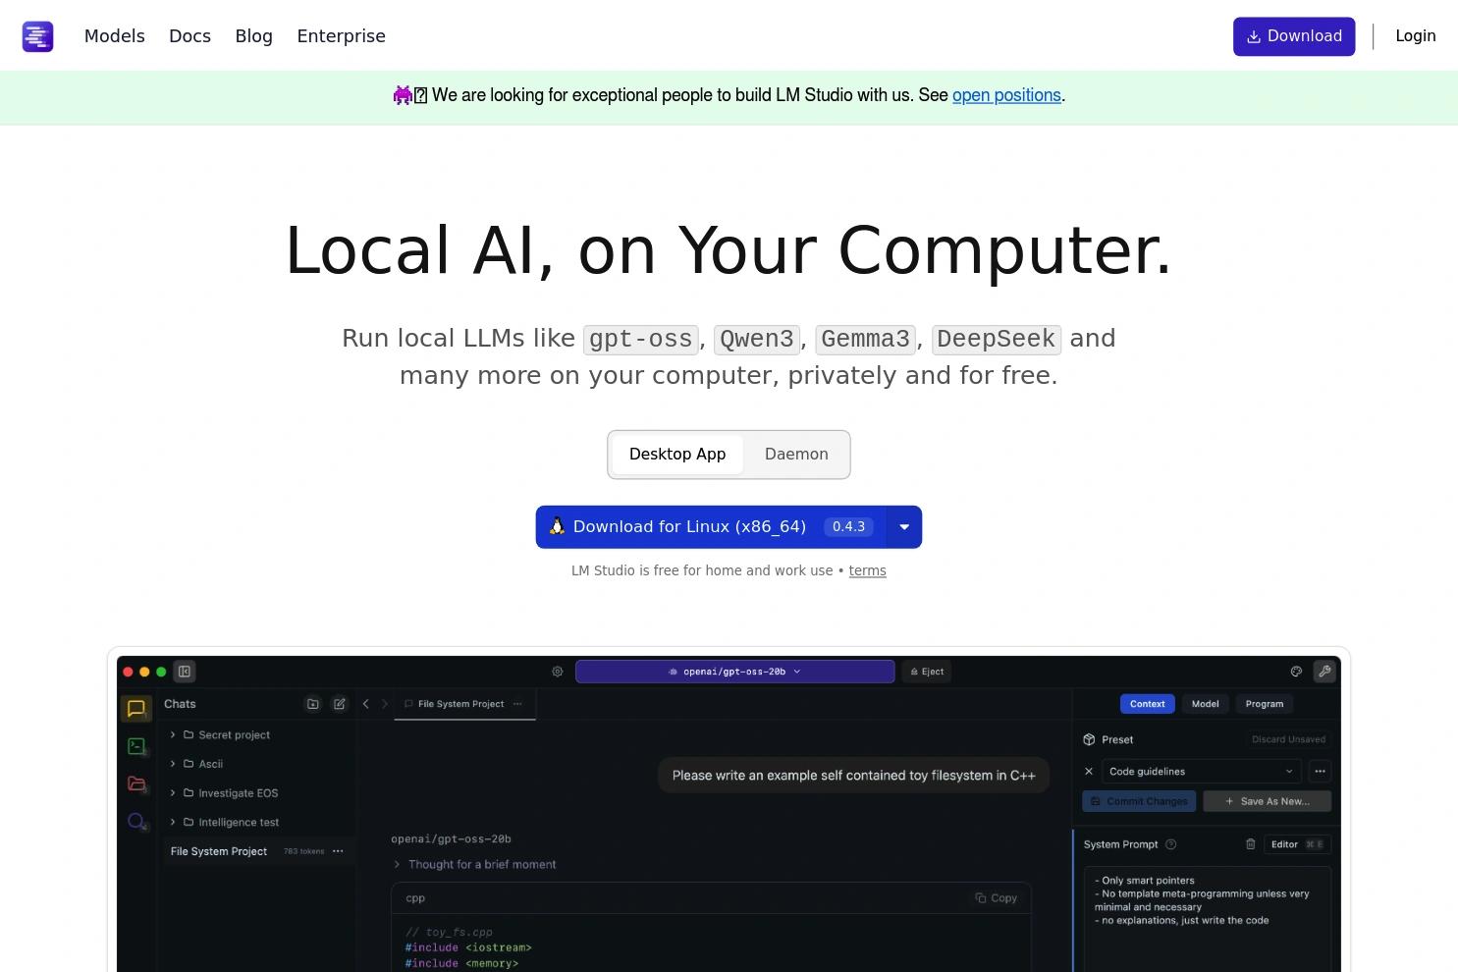Expand the Secret project folder

point(173,734)
